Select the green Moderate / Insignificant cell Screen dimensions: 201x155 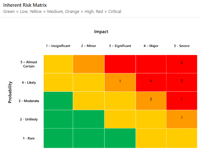58,101
